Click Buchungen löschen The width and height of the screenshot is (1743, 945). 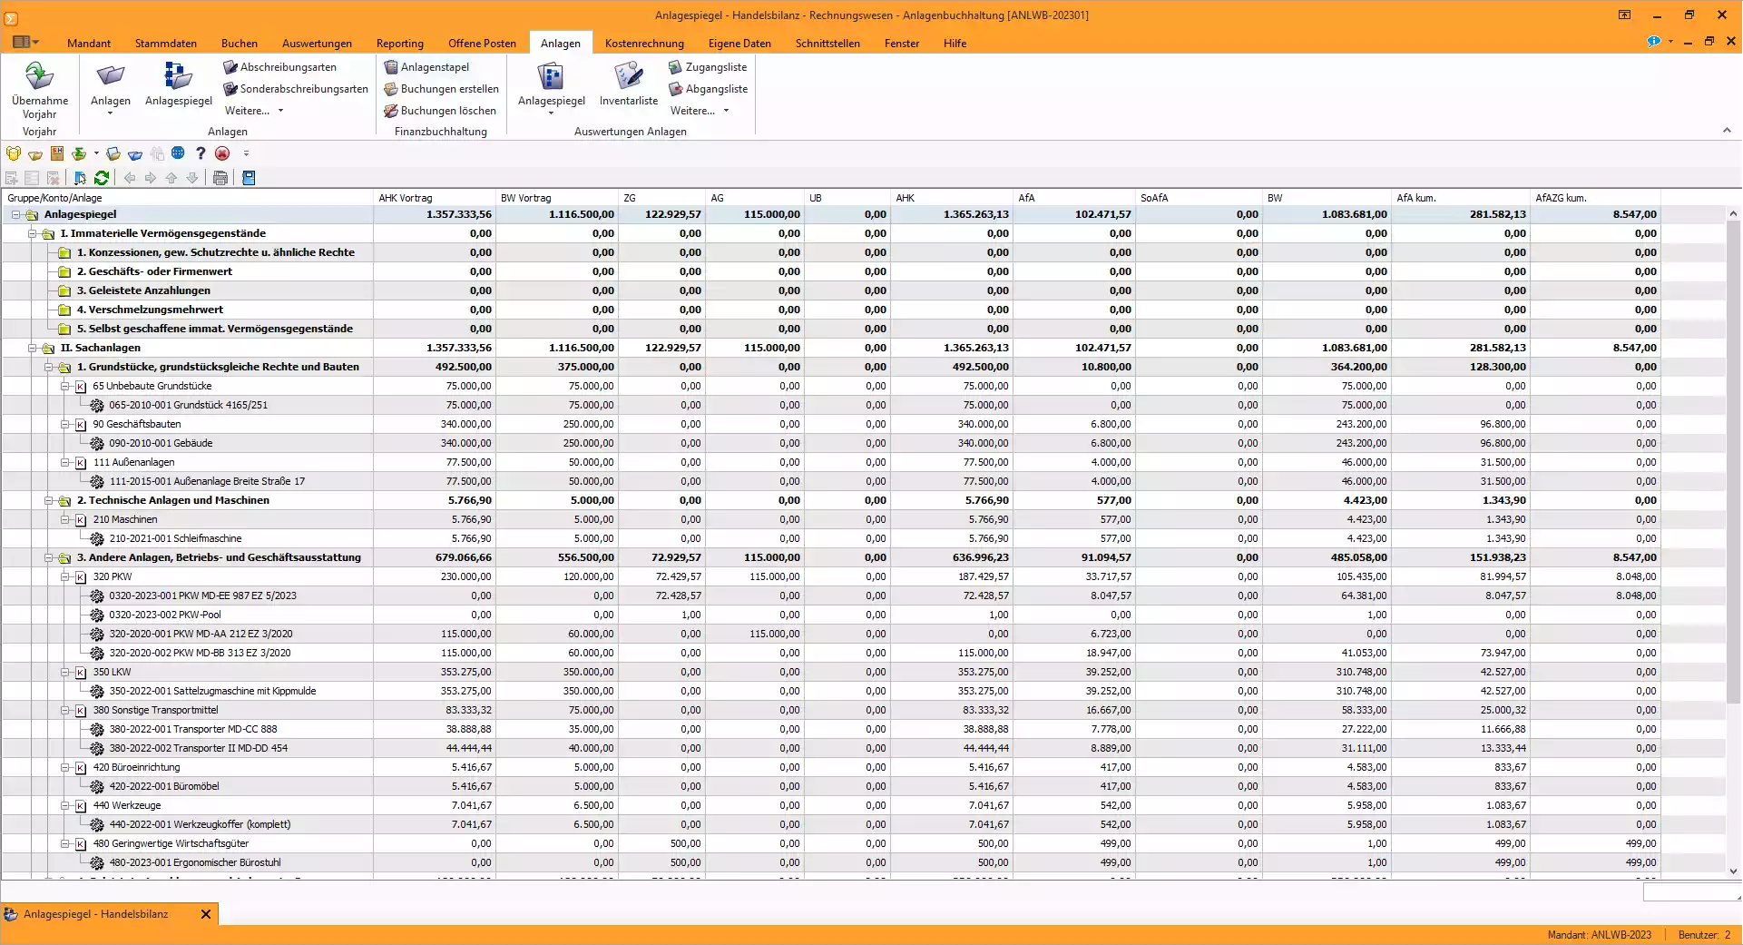440,111
